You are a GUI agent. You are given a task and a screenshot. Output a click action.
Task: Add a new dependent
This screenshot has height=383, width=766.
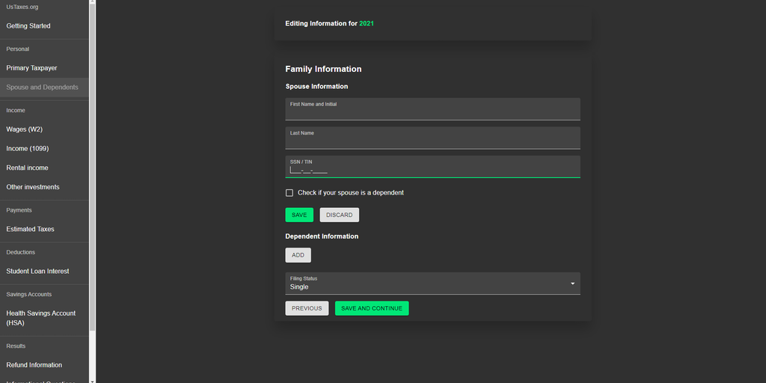click(x=298, y=255)
